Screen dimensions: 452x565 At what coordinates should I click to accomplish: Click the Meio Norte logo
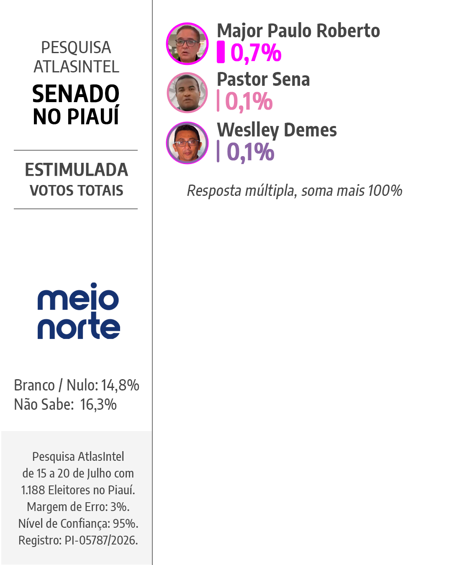point(79,311)
